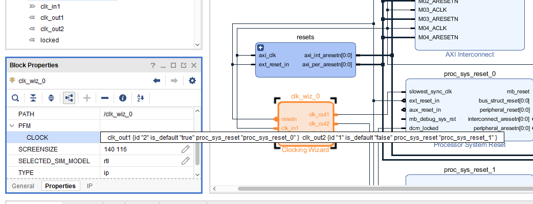Collapse all properties in the toolbar
Viewport: 533px width, 204px height.
pyautogui.click(x=33, y=98)
